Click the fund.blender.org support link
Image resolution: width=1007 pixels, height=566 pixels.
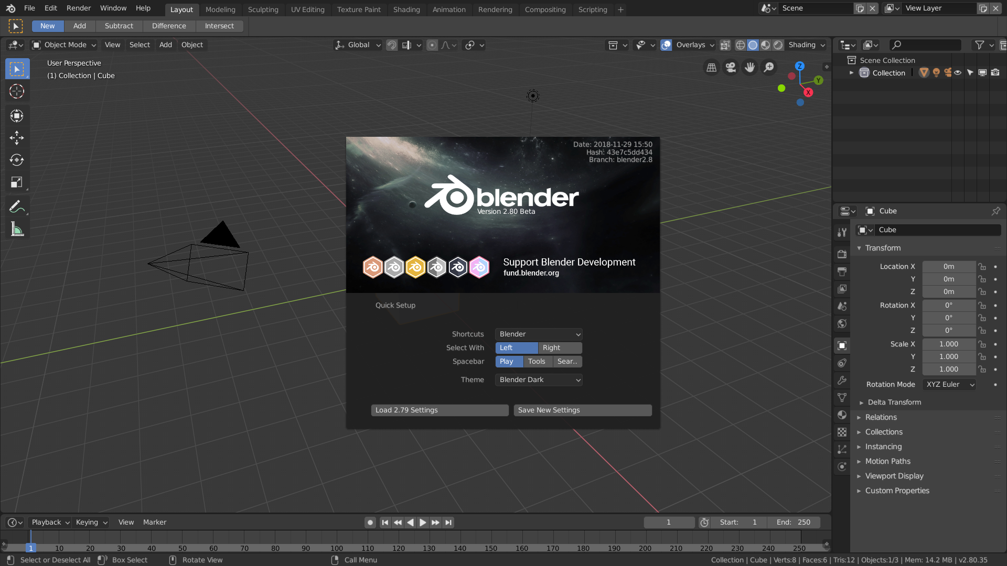[x=531, y=273]
